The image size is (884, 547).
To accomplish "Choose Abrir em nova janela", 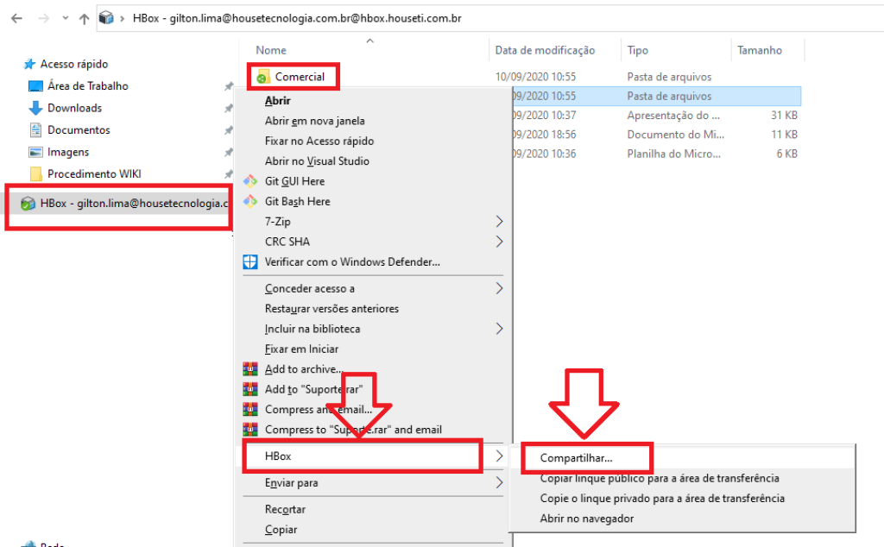I will click(314, 121).
